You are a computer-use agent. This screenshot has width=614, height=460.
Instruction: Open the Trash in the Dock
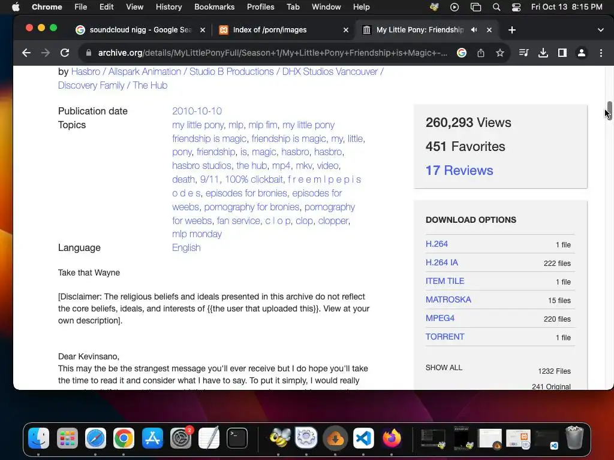(x=574, y=438)
